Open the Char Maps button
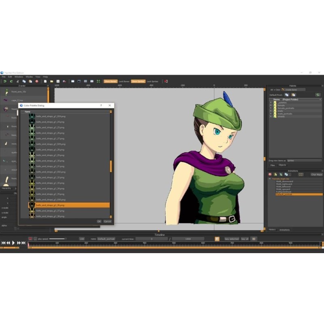 pyautogui.click(x=316, y=174)
